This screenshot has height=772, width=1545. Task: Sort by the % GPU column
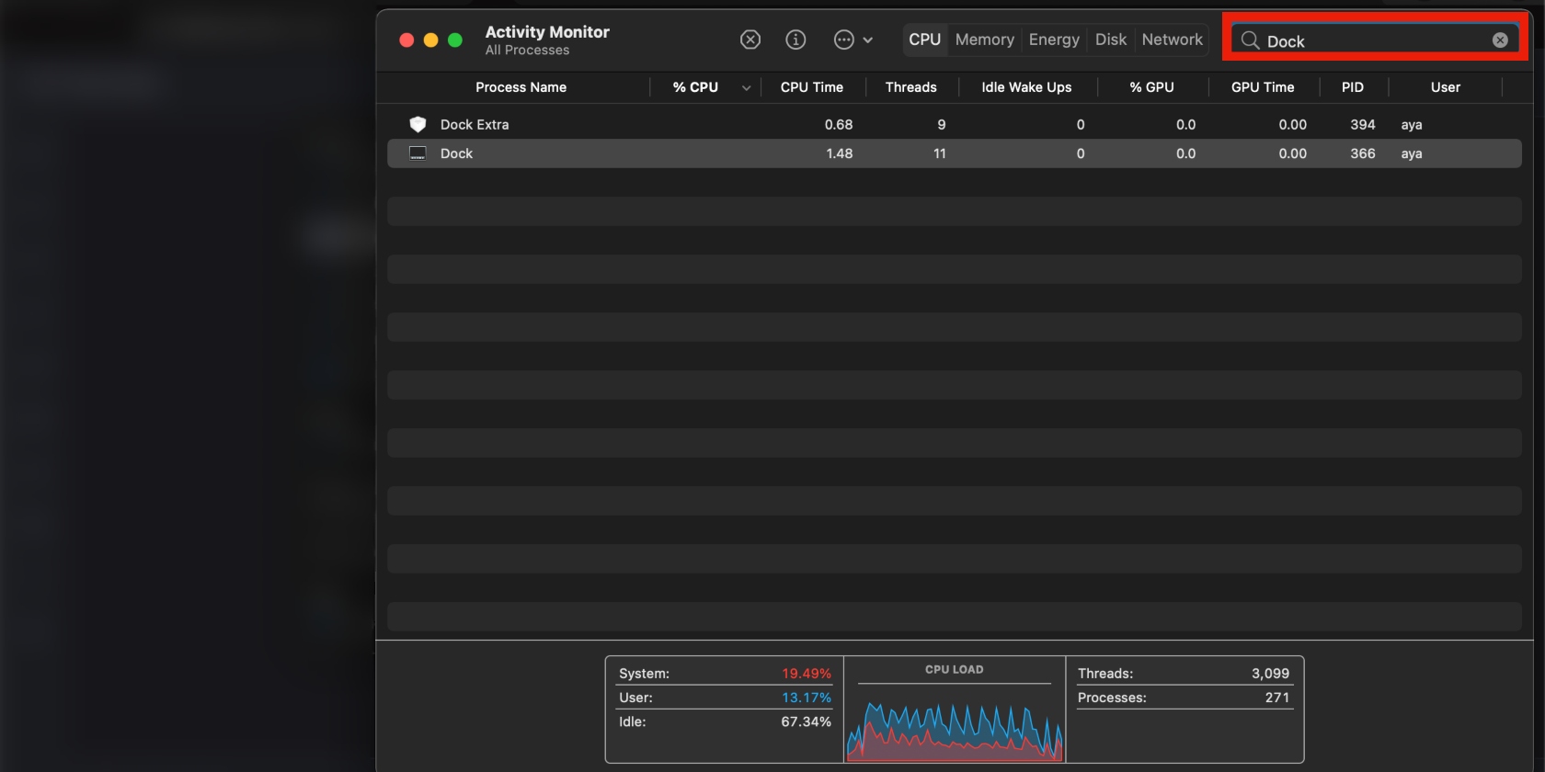click(1151, 87)
